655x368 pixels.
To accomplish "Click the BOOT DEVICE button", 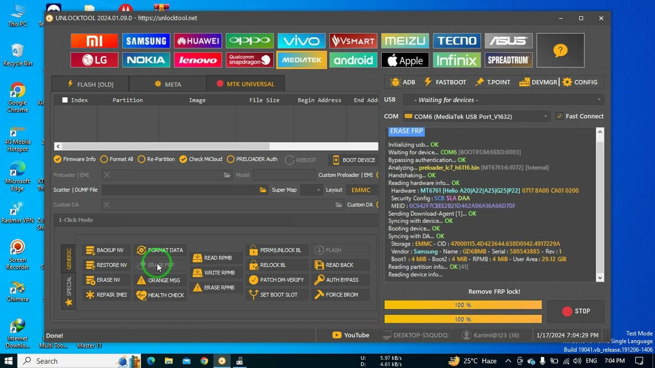I will (354, 160).
